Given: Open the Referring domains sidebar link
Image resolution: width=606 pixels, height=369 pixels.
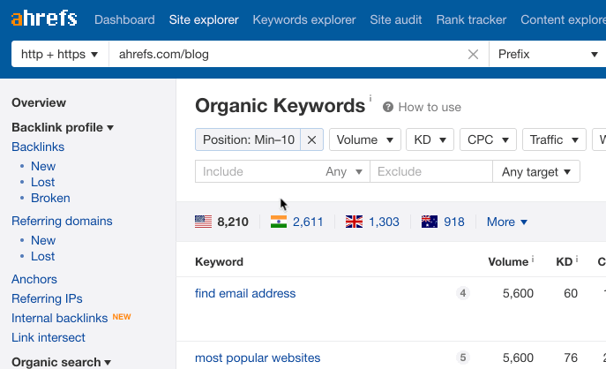Looking at the screenshot, I should [x=62, y=221].
